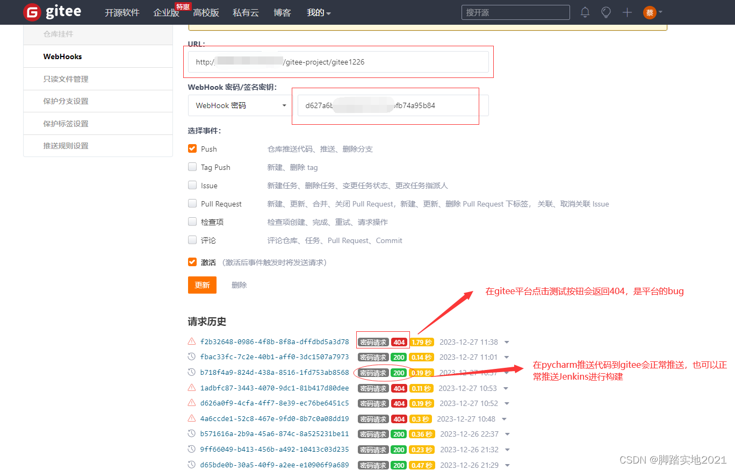Viewport: 735px width, 470px height.
Task: Expand details of request d65bde0b
Action: (507, 465)
